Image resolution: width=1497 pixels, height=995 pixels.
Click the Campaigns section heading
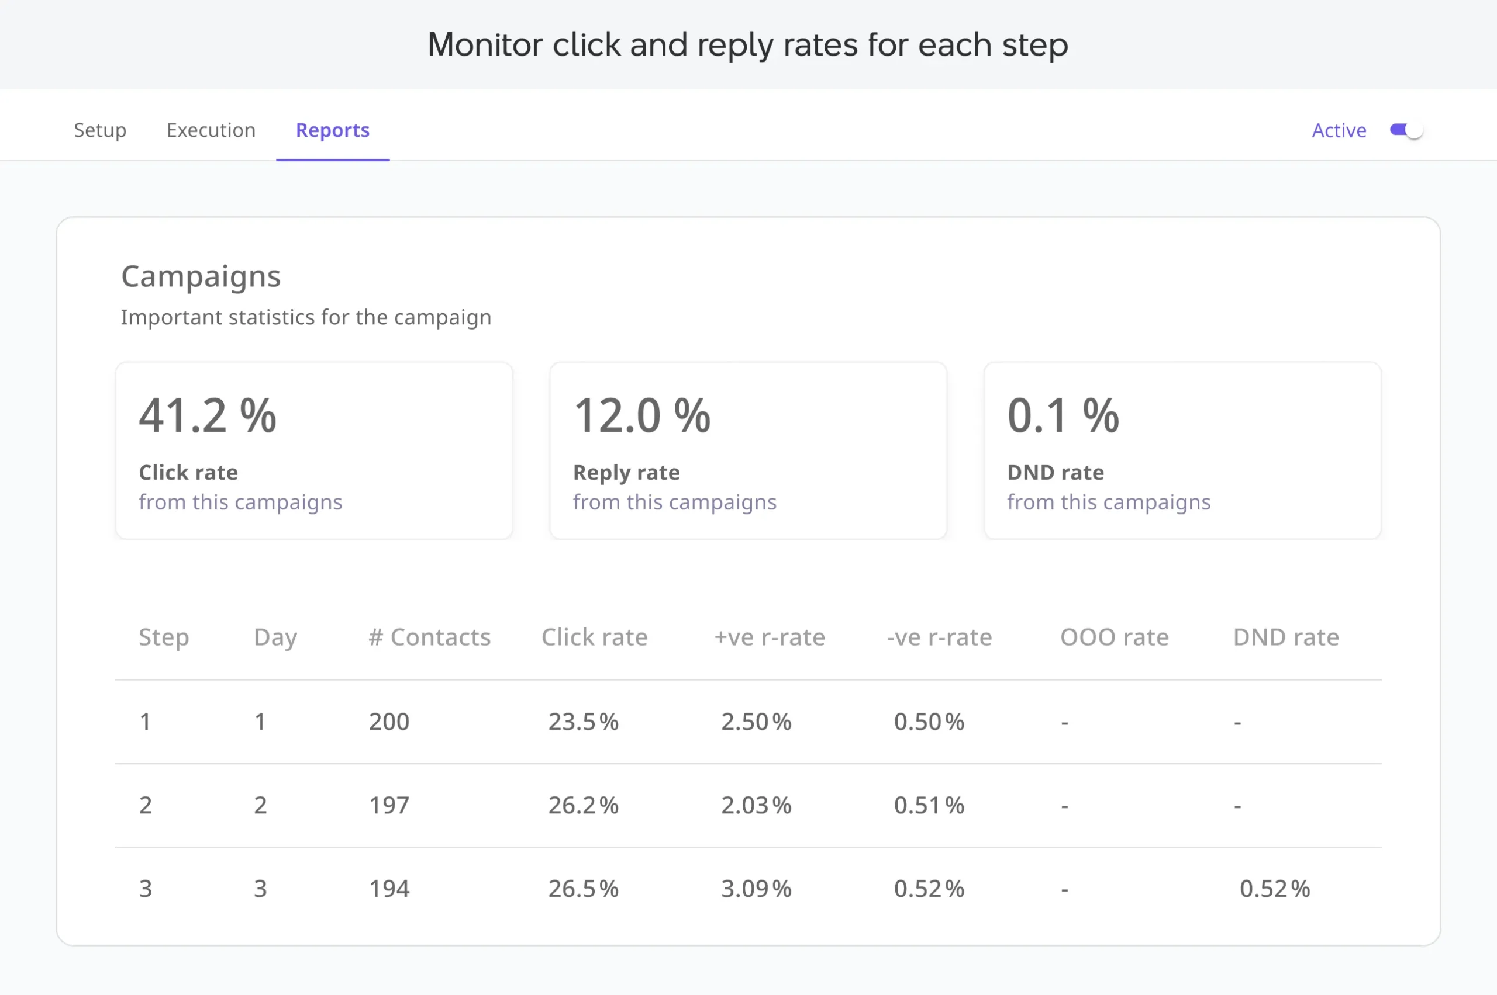[201, 277]
